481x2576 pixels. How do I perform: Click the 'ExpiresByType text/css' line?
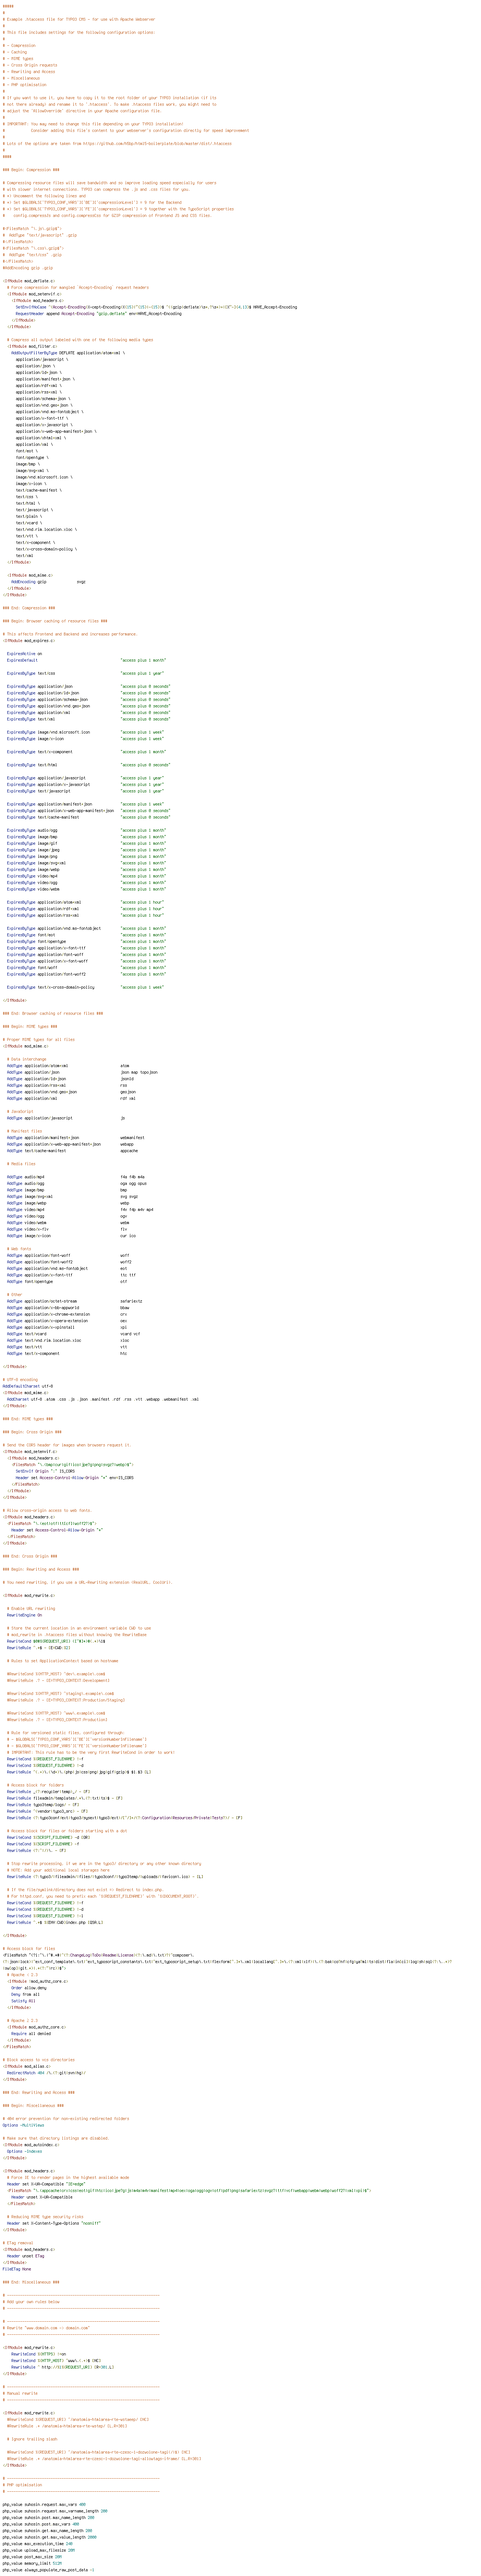86,673
